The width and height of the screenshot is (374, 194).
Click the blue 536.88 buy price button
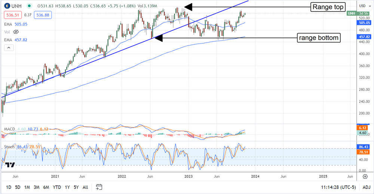[42, 15]
